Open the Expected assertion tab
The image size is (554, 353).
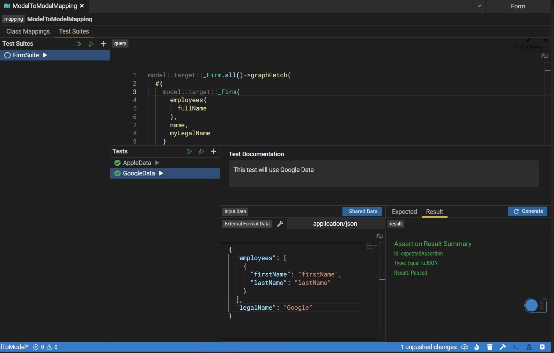click(x=404, y=212)
